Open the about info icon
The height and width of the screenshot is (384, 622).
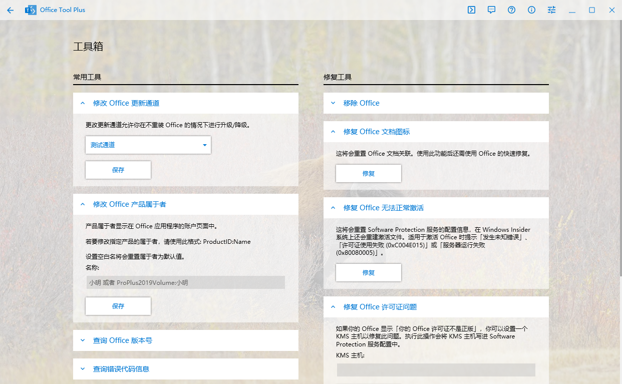coord(531,10)
